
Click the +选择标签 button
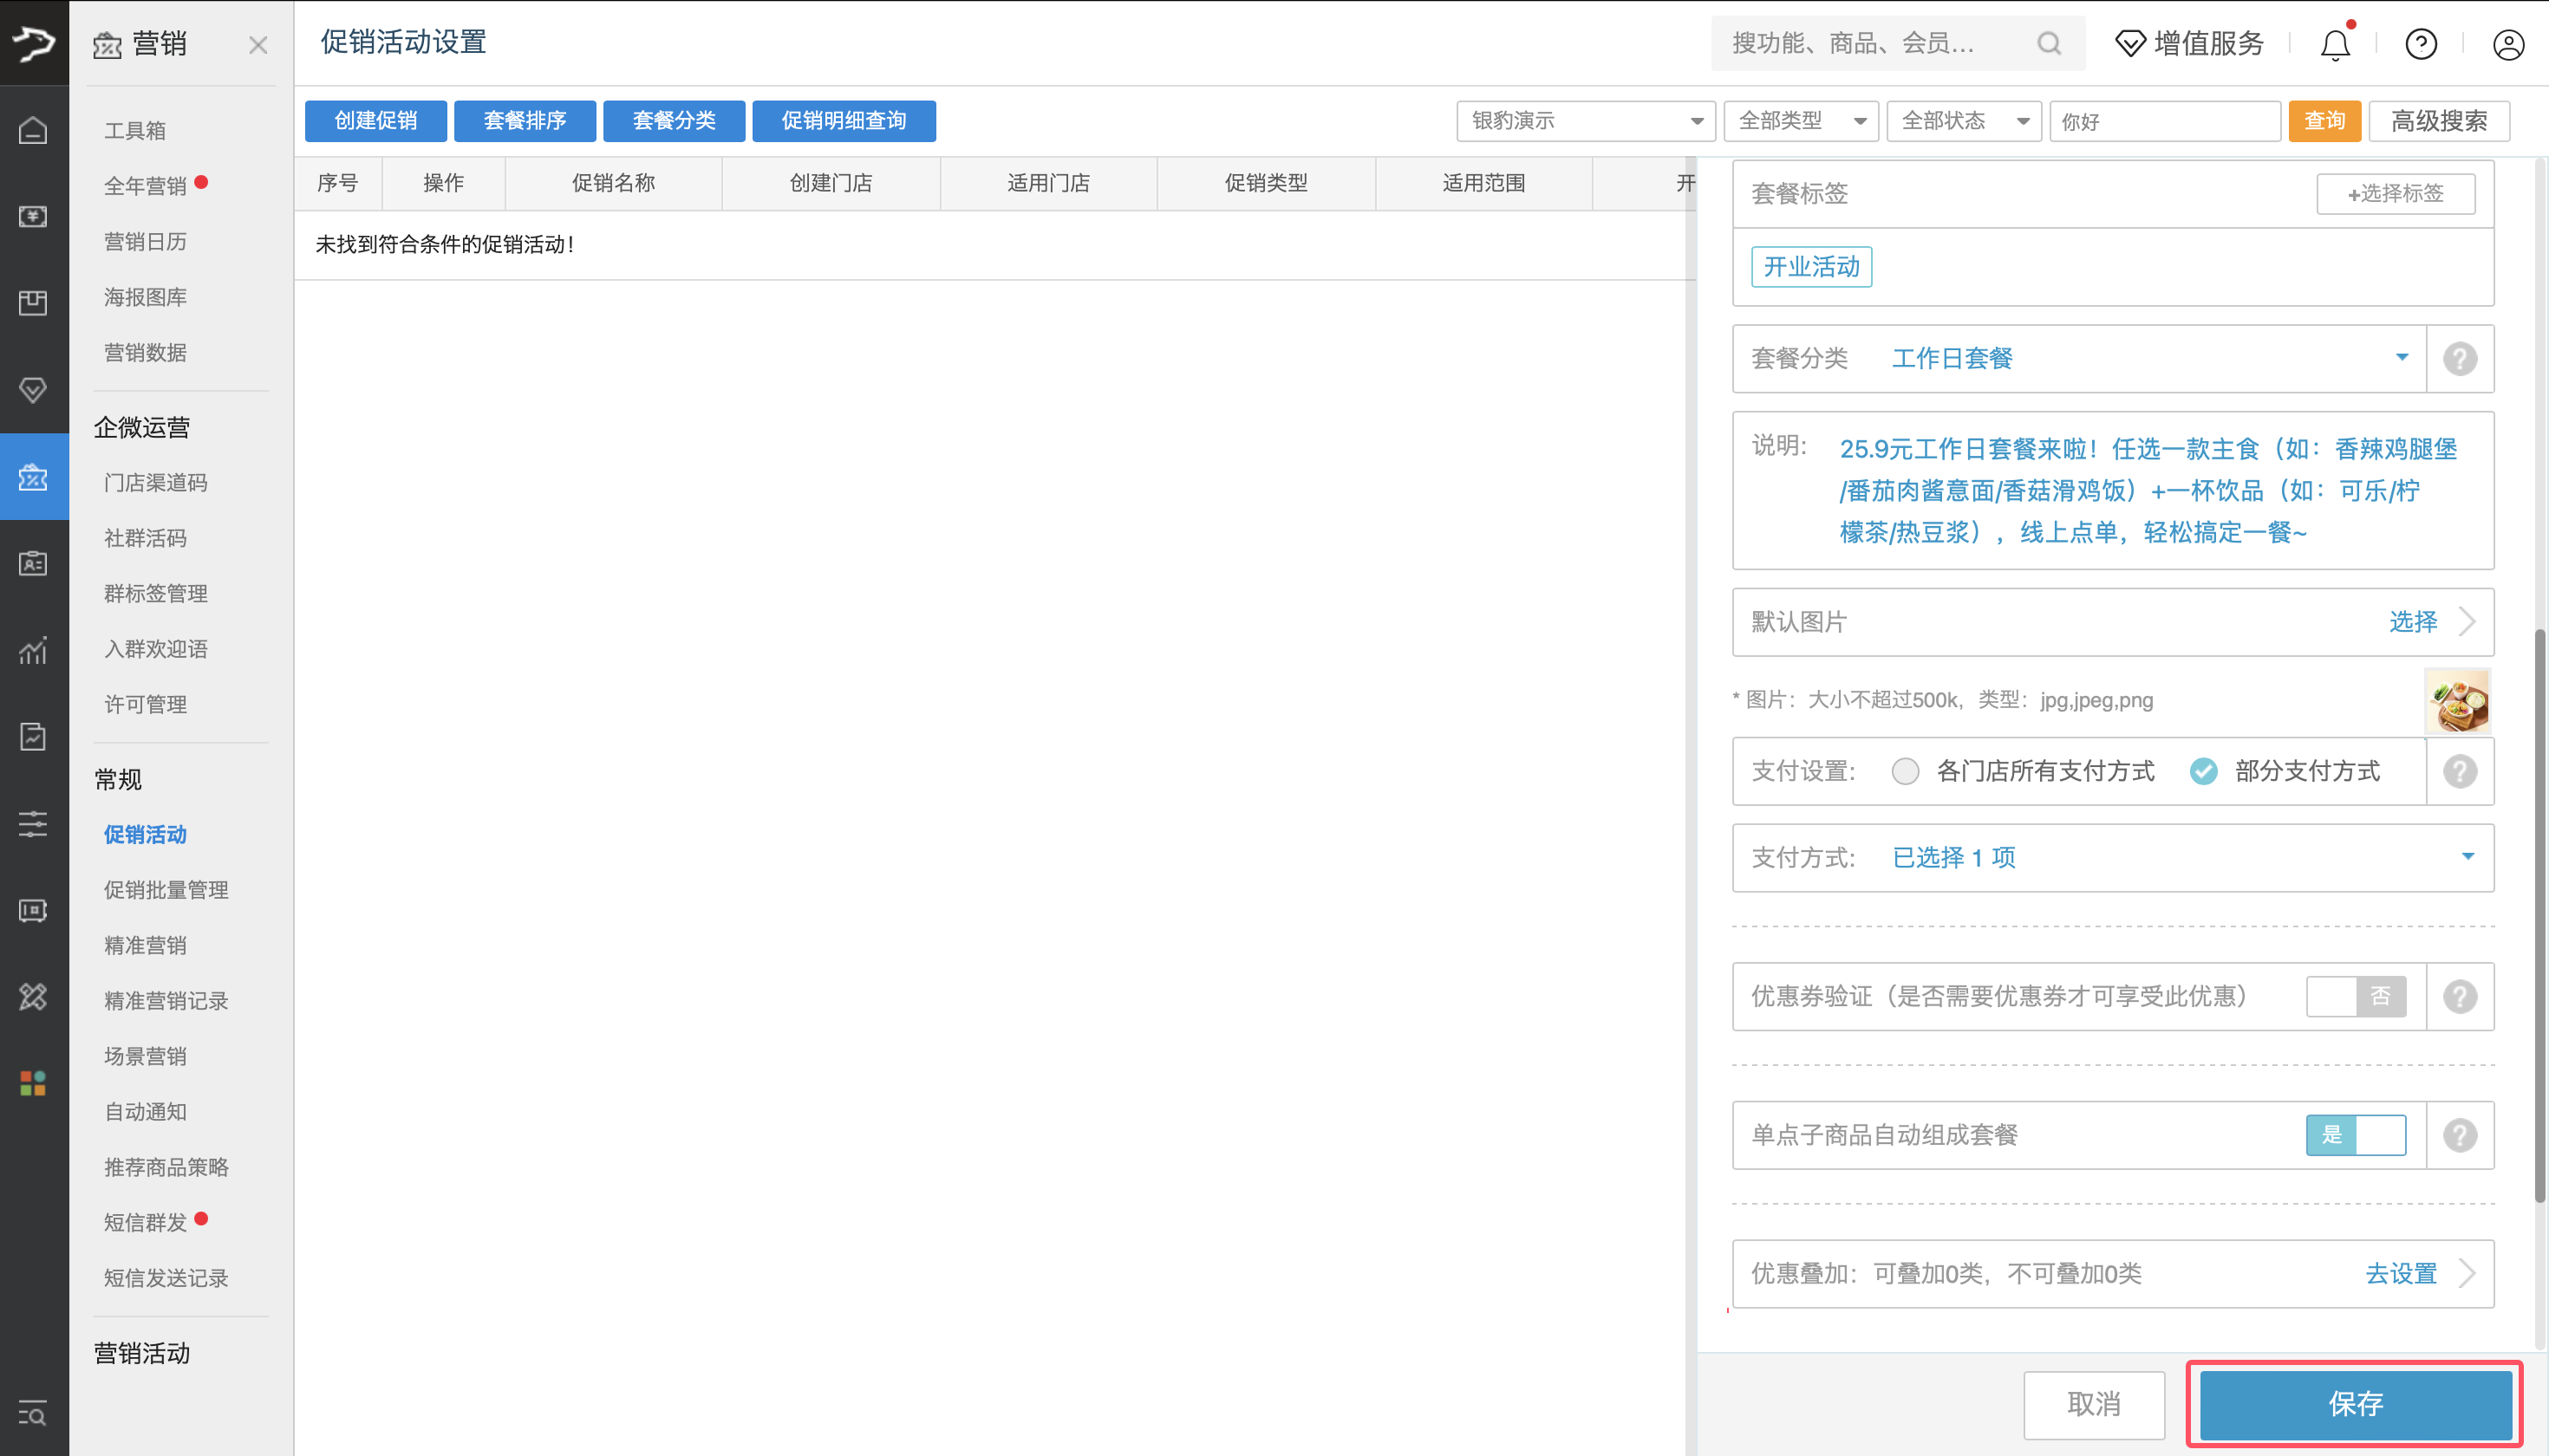2396,194
